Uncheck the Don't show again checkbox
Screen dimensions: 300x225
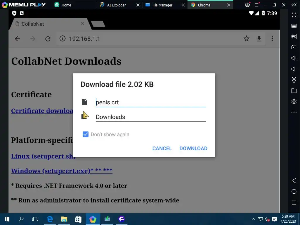(x=86, y=134)
